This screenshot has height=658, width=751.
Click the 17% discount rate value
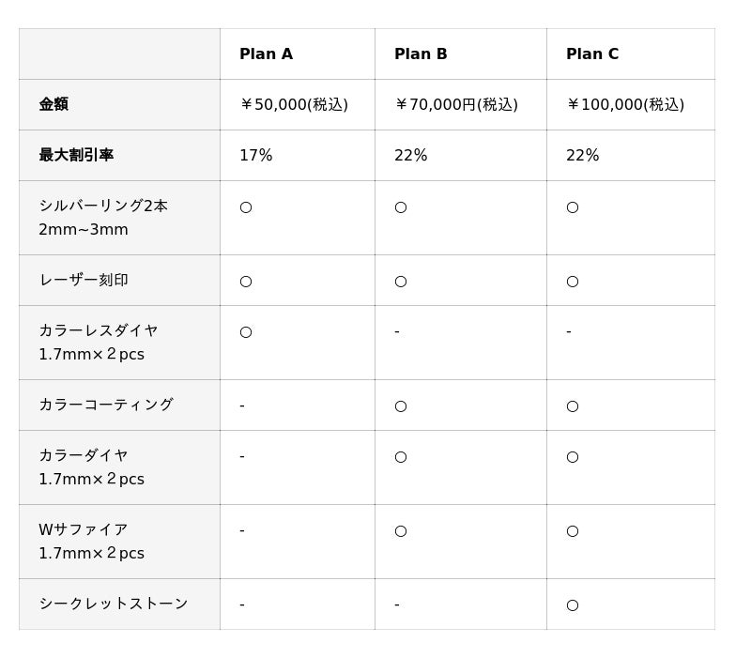255,156
